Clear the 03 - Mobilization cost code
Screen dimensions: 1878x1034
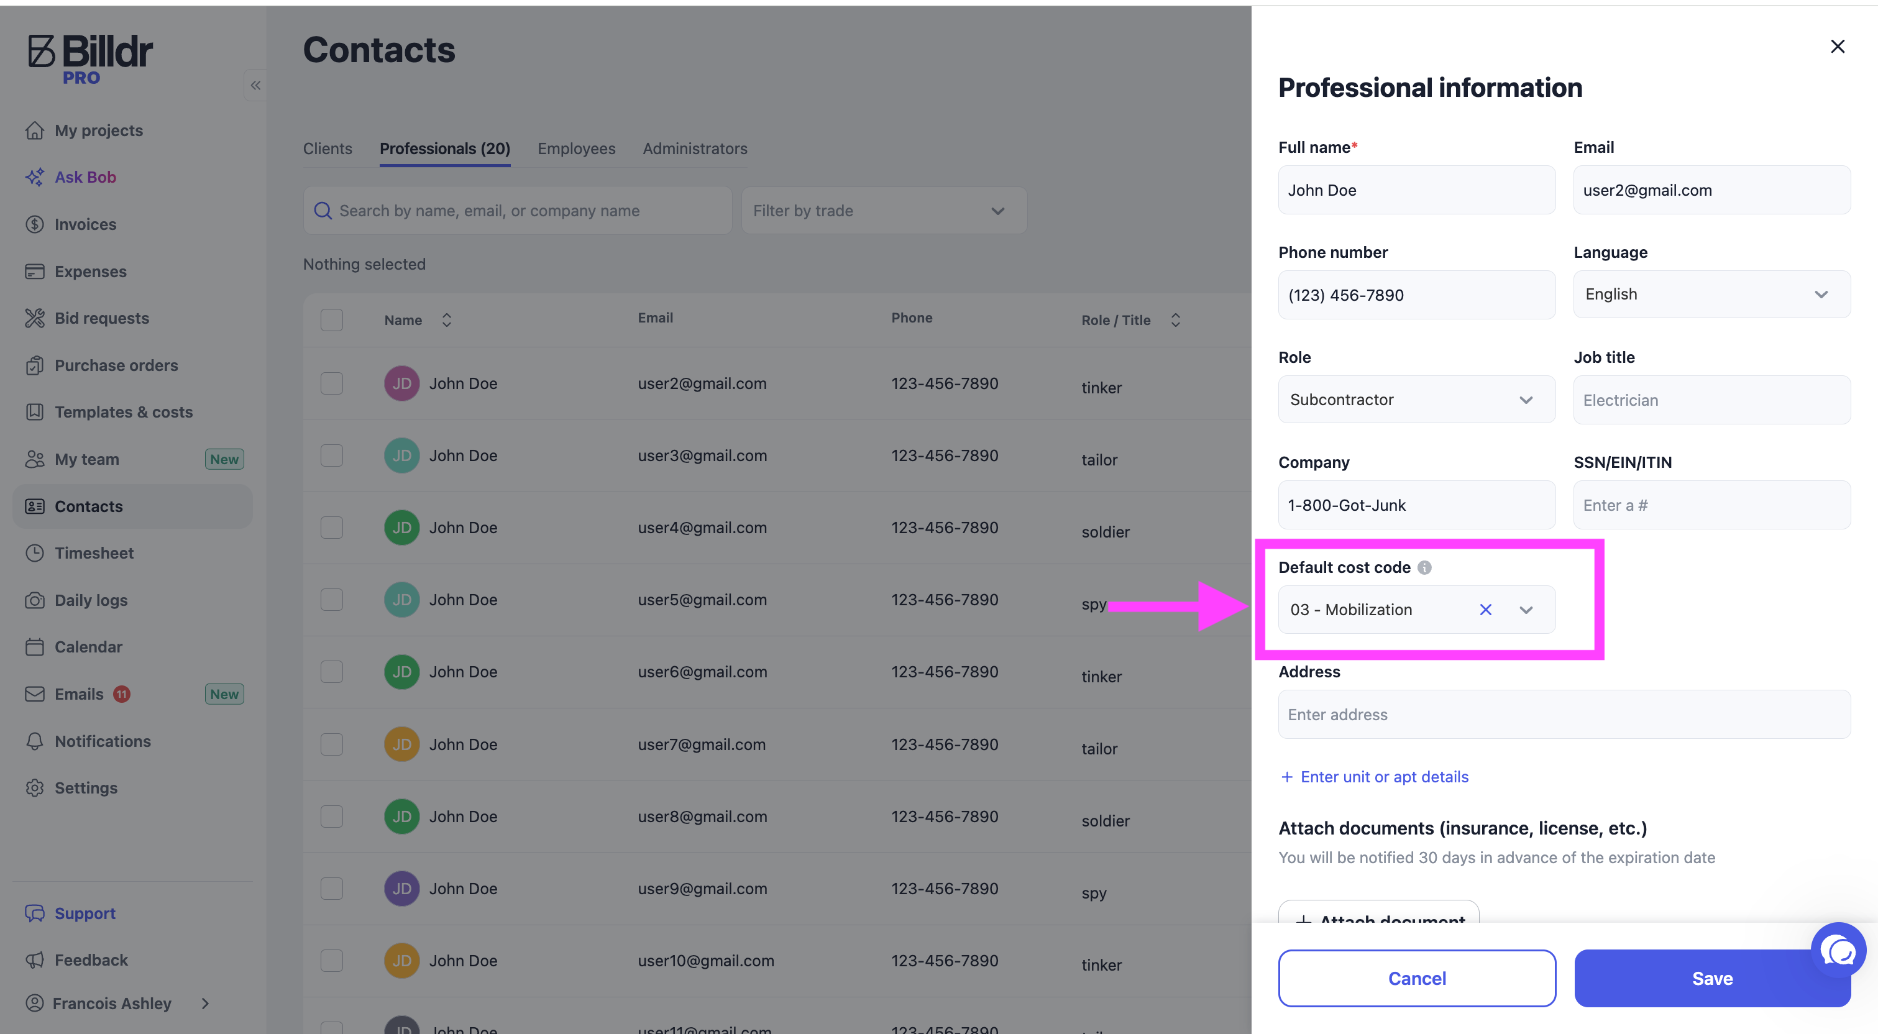point(1485,610)
